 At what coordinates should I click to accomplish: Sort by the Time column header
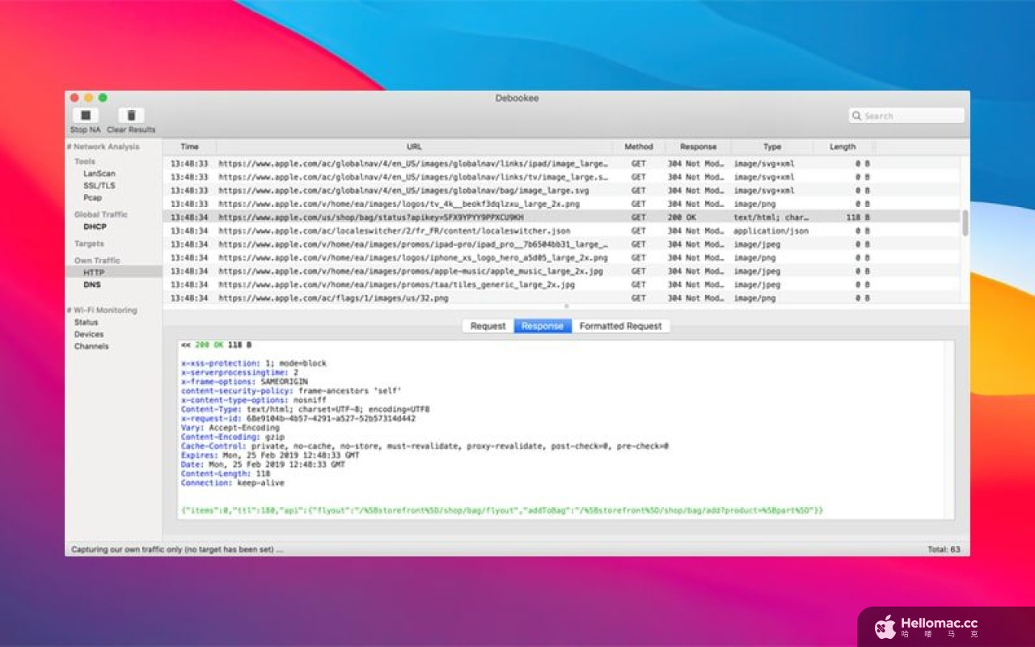coord(189,146)
